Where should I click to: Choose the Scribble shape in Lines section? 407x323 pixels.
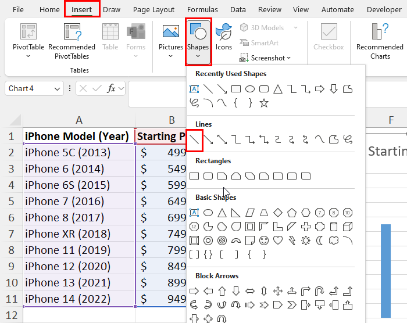[348, 139]
